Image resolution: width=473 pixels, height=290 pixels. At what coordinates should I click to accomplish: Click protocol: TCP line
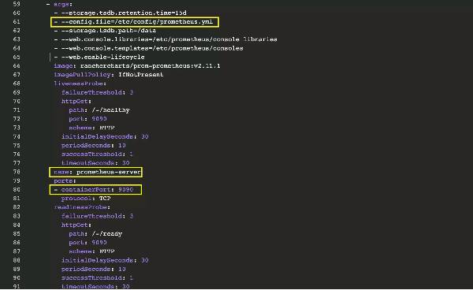click(86, 199)
